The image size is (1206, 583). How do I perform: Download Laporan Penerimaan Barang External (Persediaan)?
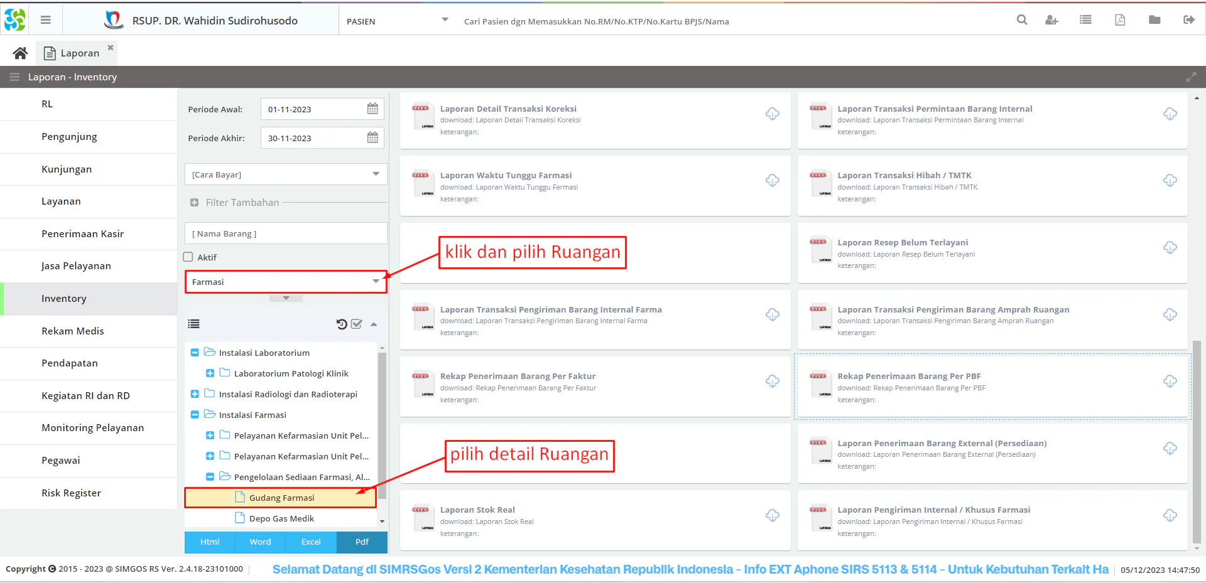tap(1170, 448)
